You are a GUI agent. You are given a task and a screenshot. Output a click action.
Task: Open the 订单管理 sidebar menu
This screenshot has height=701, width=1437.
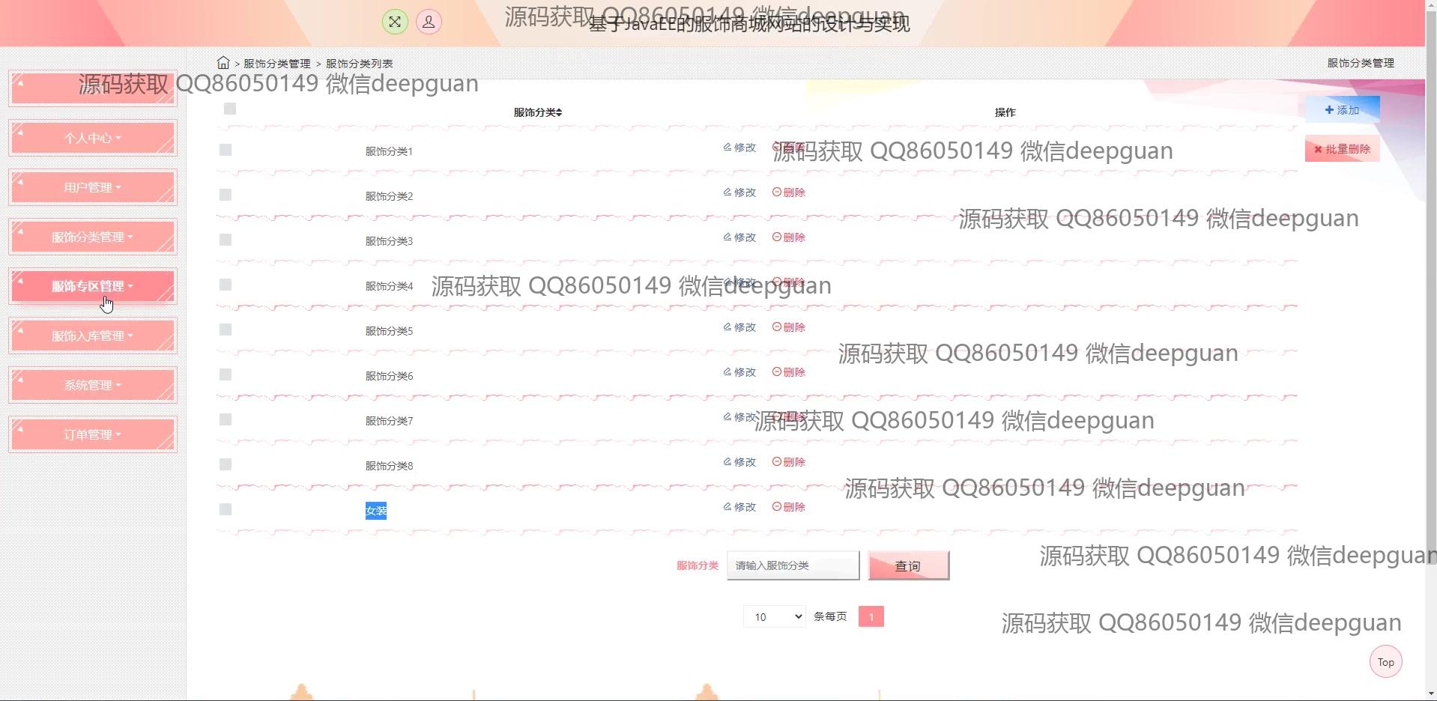(92, 434)
